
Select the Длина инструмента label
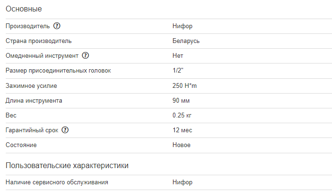coord(34,101)
